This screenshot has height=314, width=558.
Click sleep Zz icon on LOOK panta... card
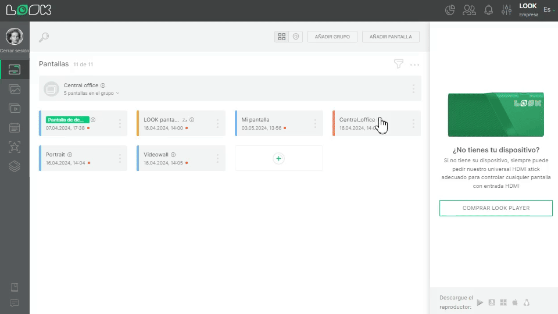[185, 120]
